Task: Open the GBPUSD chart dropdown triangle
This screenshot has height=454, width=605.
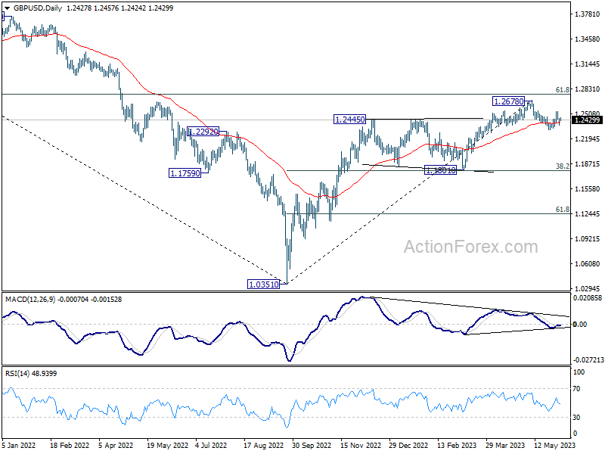Action: (8, 8)
